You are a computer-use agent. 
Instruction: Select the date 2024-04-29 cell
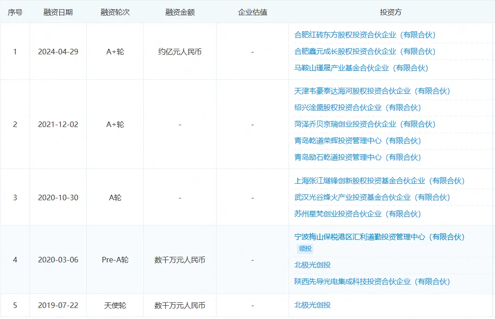click(x=58, y=52)
